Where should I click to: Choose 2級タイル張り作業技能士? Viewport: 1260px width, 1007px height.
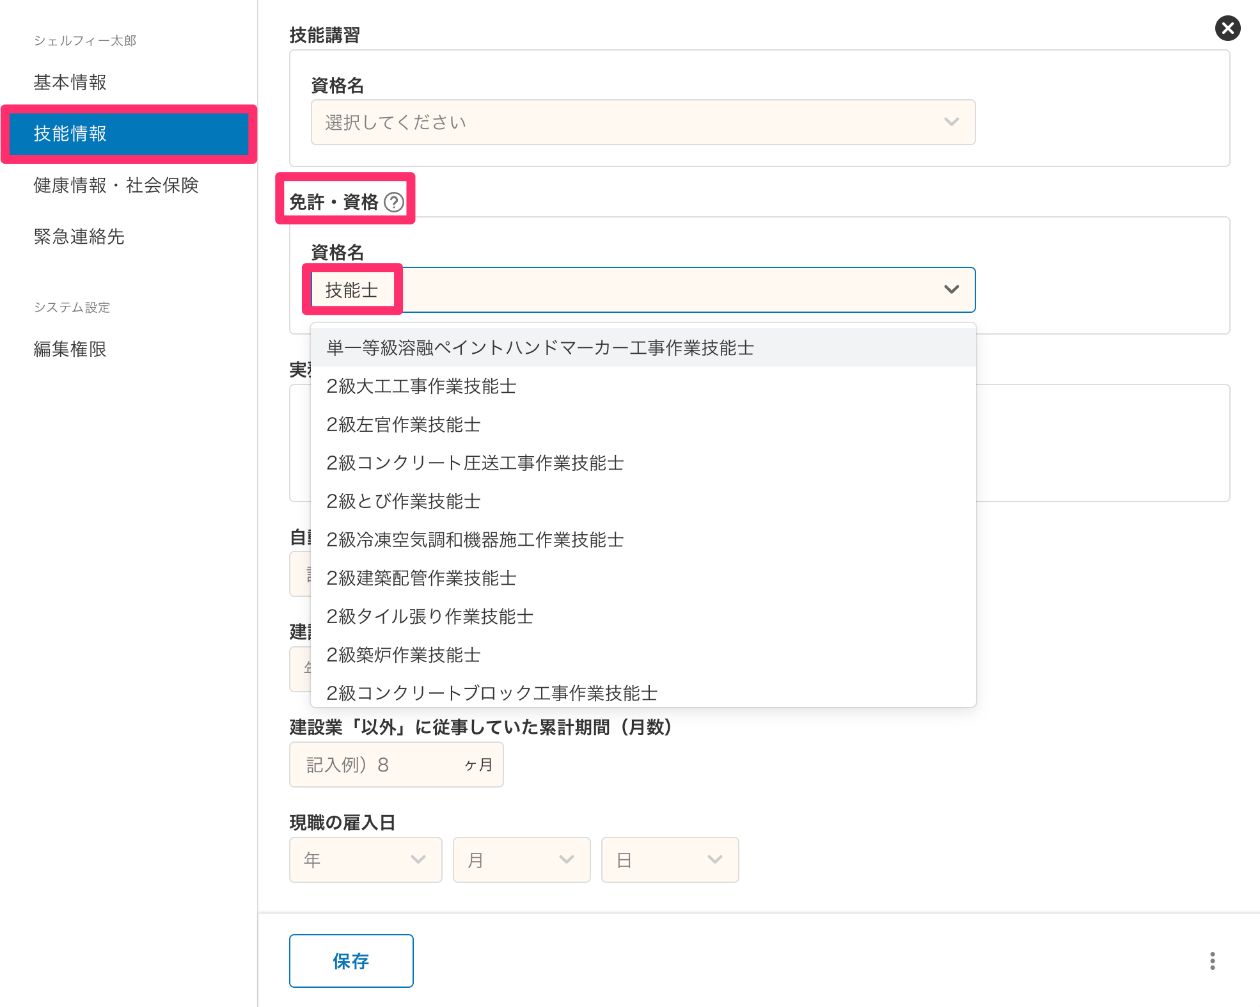[x=430, y=616]
